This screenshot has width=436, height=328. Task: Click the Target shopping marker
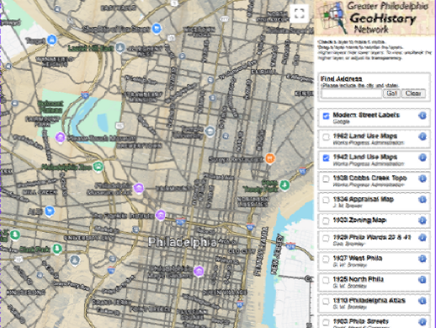point(51,40)
